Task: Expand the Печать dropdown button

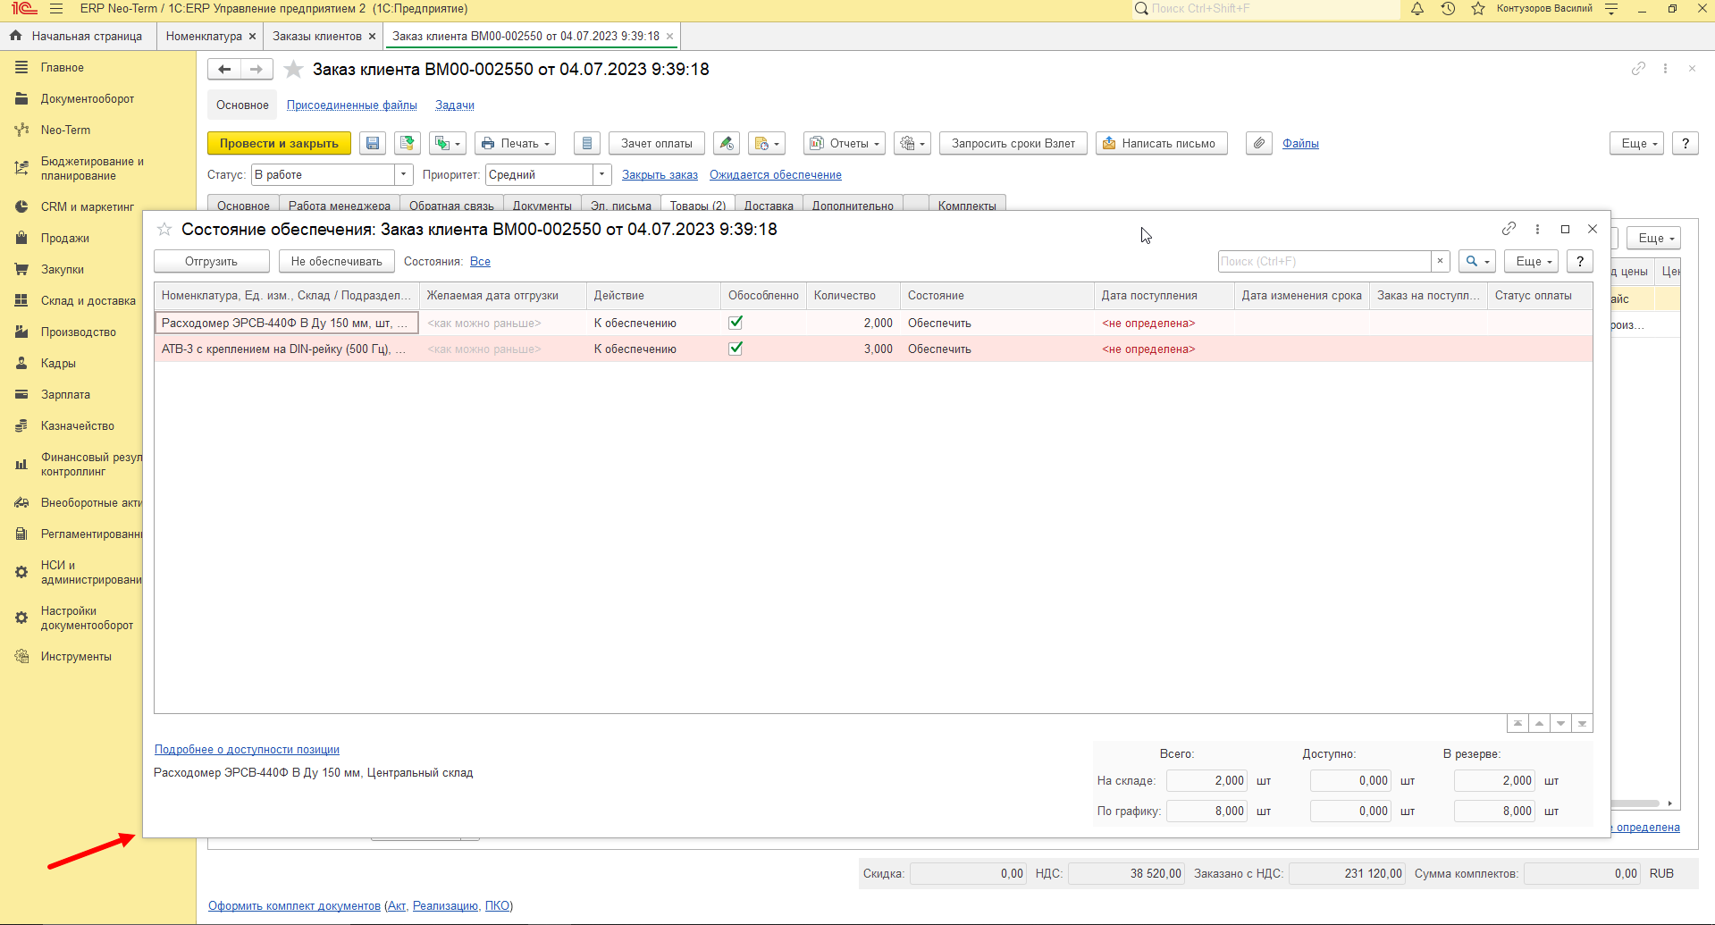Action: [515, 143]
